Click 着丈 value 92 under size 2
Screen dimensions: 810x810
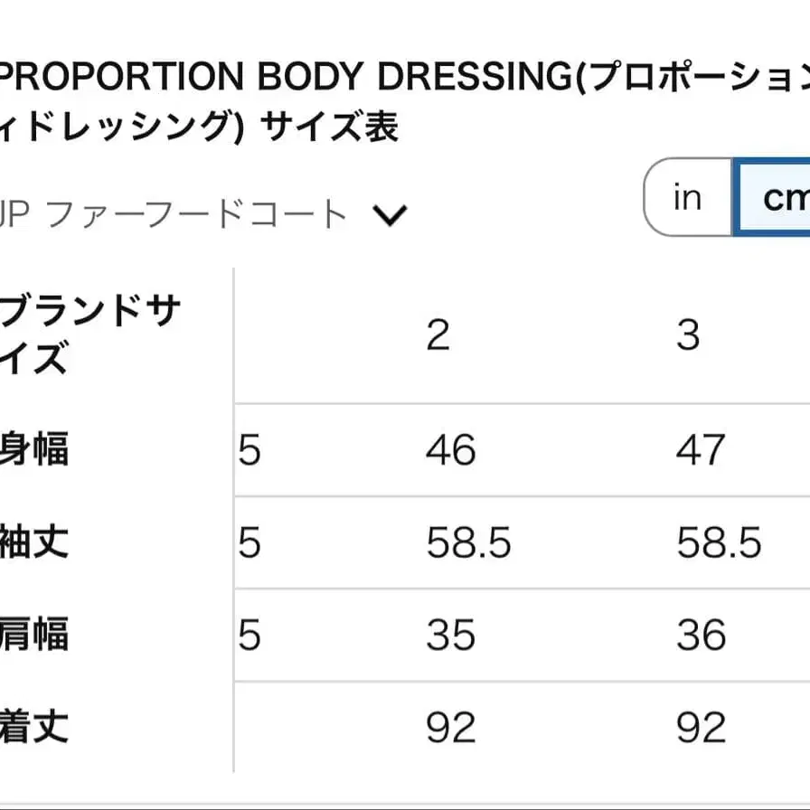click(450, 728)
